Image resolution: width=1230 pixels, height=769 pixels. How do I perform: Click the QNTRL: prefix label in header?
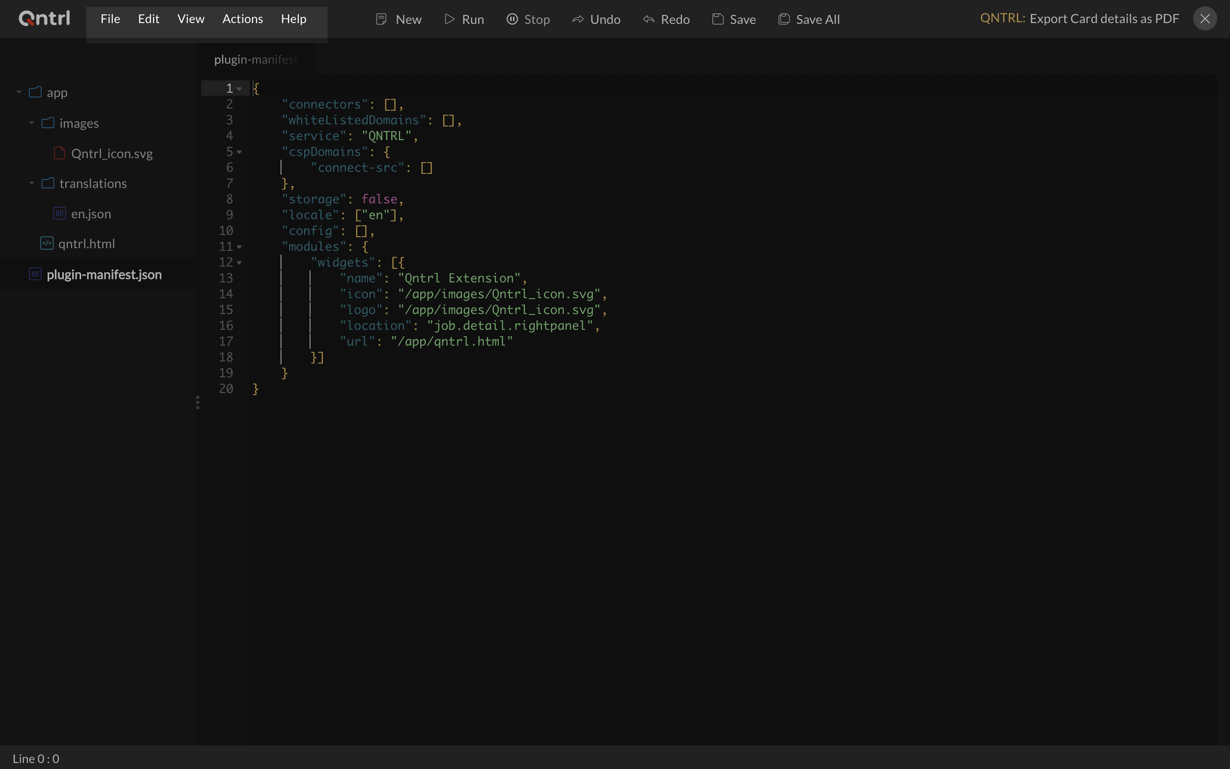[1002, 18]
